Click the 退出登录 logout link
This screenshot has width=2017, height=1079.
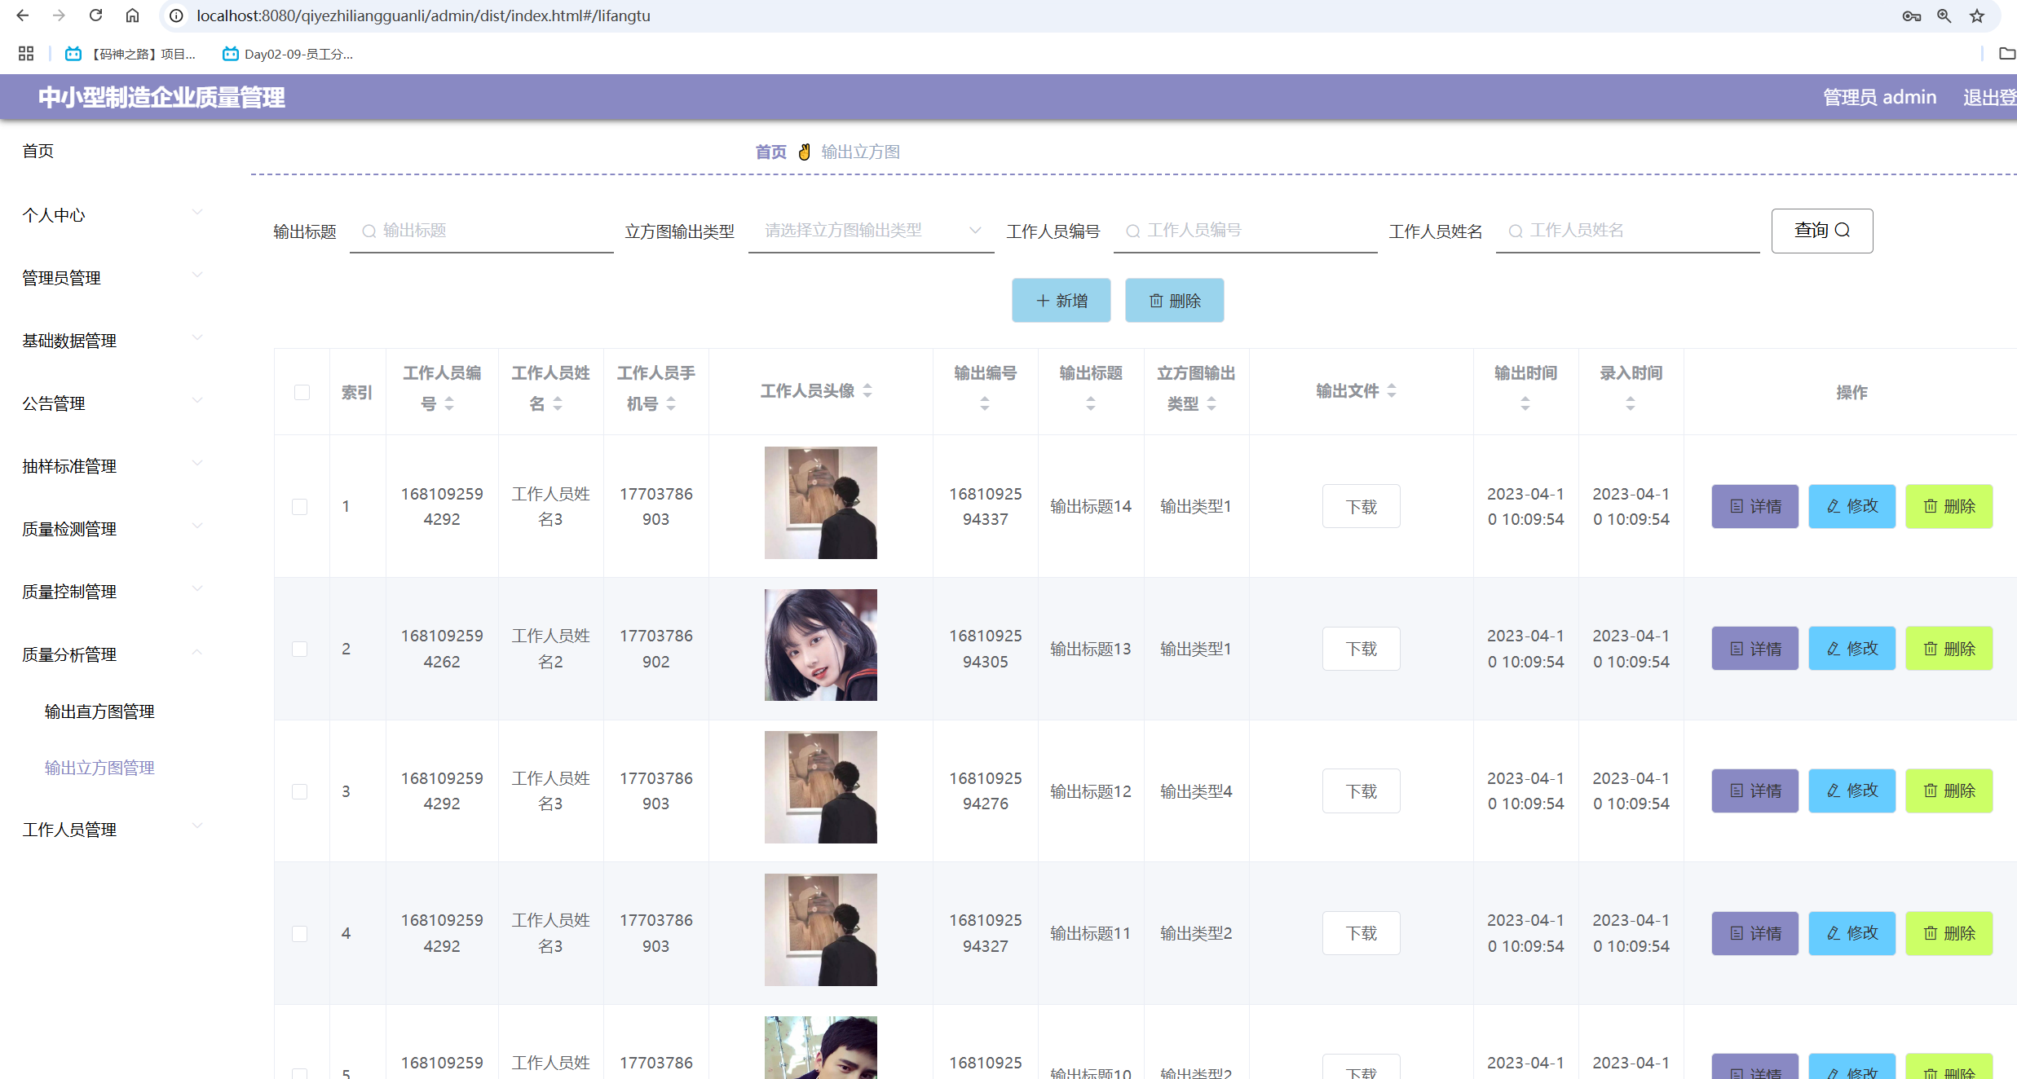click(1990, 97)
